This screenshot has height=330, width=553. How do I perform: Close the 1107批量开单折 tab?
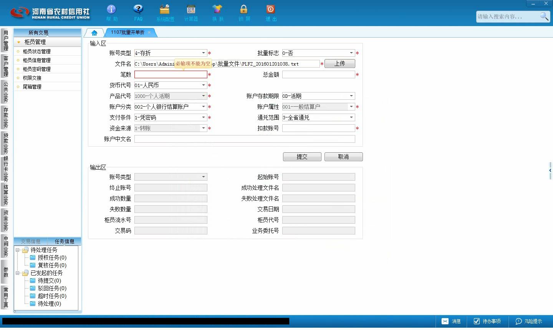[x=149, y=32]
